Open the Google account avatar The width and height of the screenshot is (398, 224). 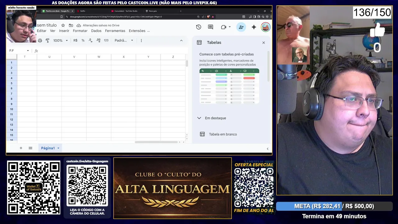(266, 27)
